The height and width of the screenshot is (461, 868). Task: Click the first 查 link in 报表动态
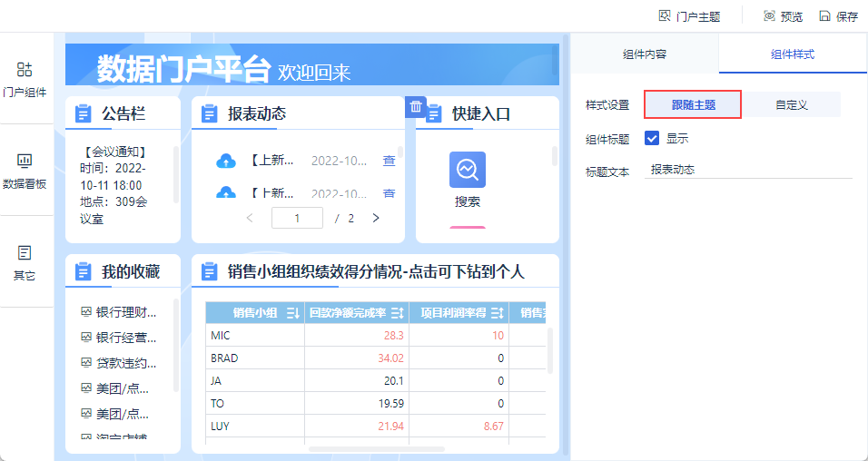coord(389,161)
